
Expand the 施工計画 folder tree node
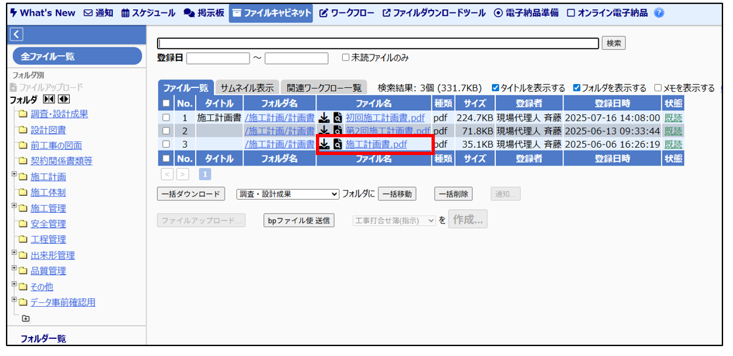coord(14,175)
